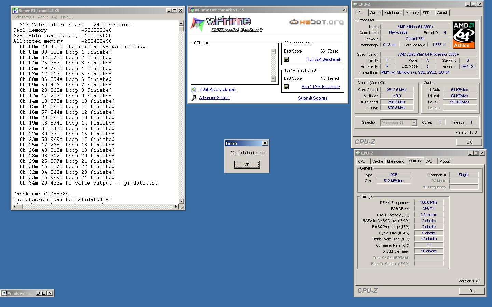Screen dimensions: 492x307
Task: Switch to CPU tab in lower CPU-Z
Action: (362, 161)
